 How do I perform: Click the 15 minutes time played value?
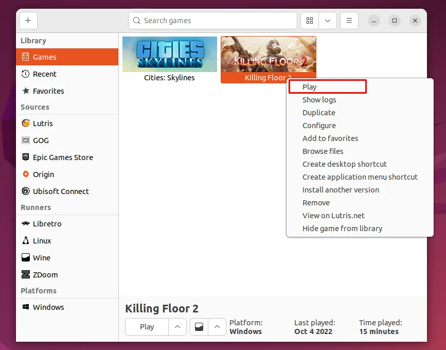click(379, 331)
